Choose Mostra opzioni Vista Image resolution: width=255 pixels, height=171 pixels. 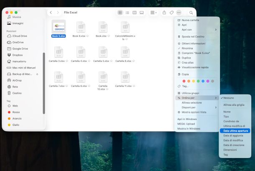[x=197, y=112]
